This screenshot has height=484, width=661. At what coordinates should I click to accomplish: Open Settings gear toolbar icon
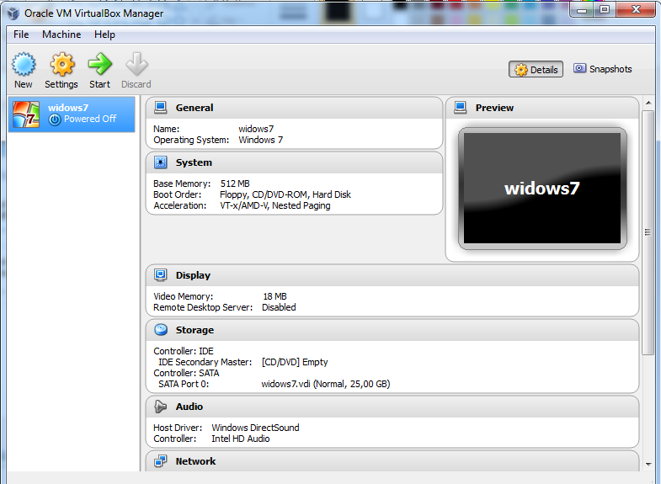[62, 65]
